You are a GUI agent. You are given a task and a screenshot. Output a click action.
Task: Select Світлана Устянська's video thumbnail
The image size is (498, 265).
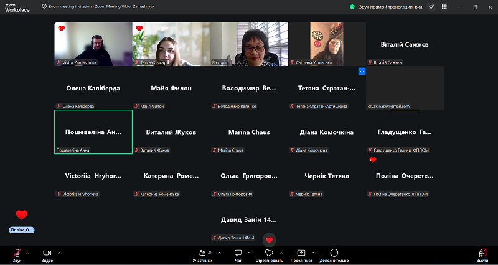[x=326, y=44]
